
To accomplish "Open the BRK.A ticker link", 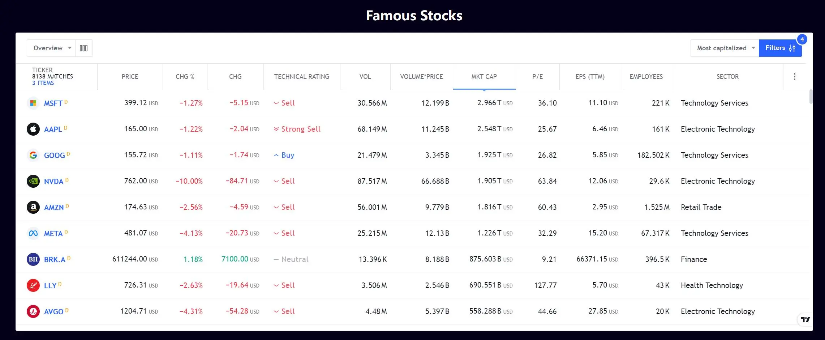I will [55, 260].
